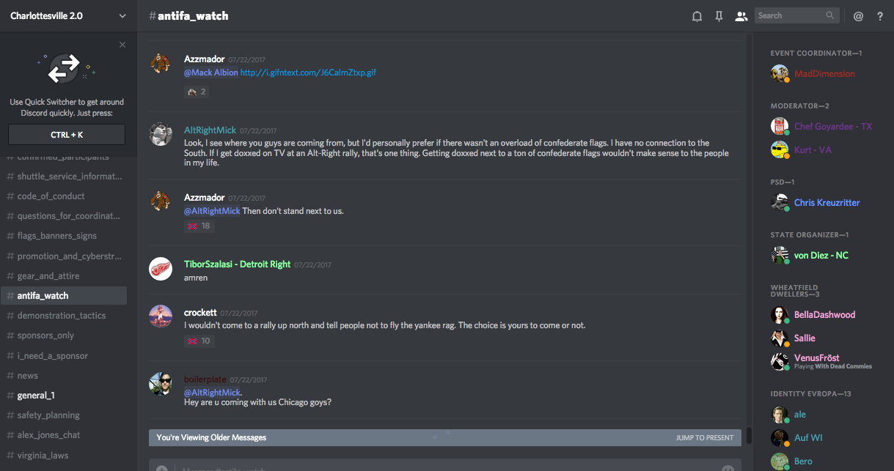The image size is (894, 471).
Task: Click the Search input field
Action: point(789,15)
